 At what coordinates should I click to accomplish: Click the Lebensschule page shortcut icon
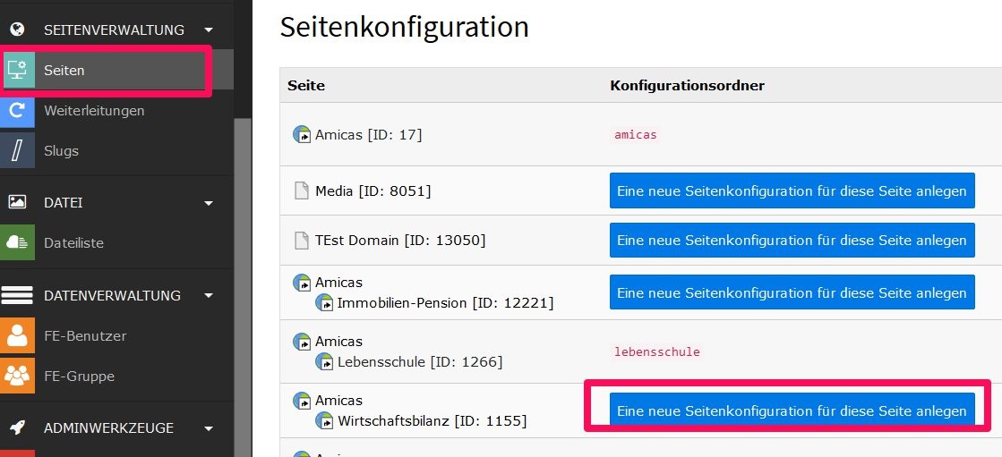tap(325, 362)
